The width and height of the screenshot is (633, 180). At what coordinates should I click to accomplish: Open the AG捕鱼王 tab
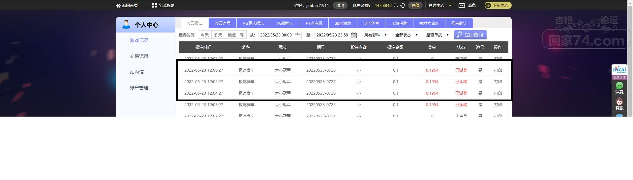(285, 23)
